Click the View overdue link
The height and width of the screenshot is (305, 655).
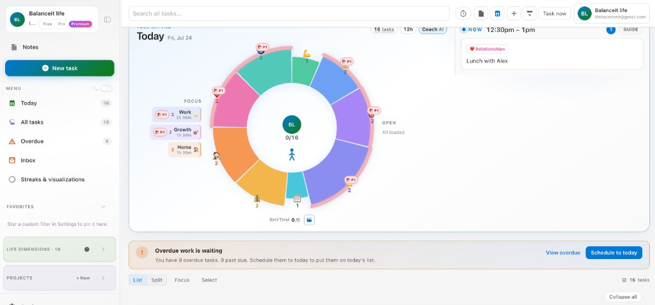563,253
